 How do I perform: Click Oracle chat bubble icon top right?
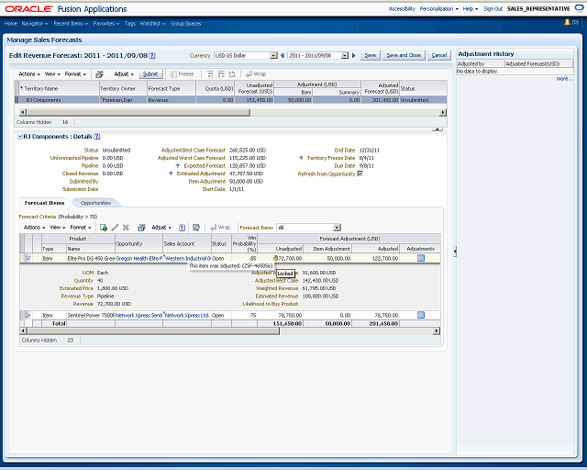pyautogui.click(x=579, y=8)
